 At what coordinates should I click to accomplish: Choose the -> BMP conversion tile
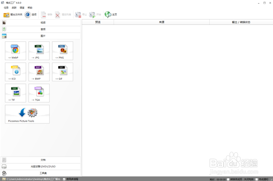click(39, 72)
